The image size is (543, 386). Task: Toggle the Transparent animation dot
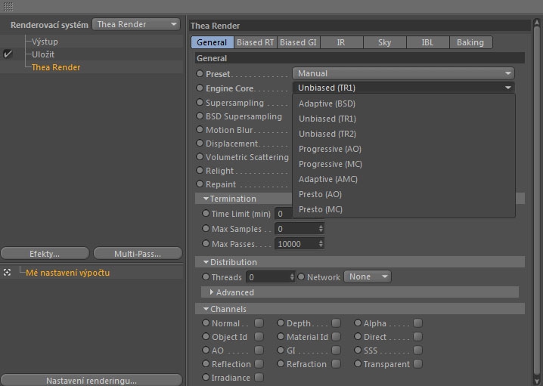point(358,363)
